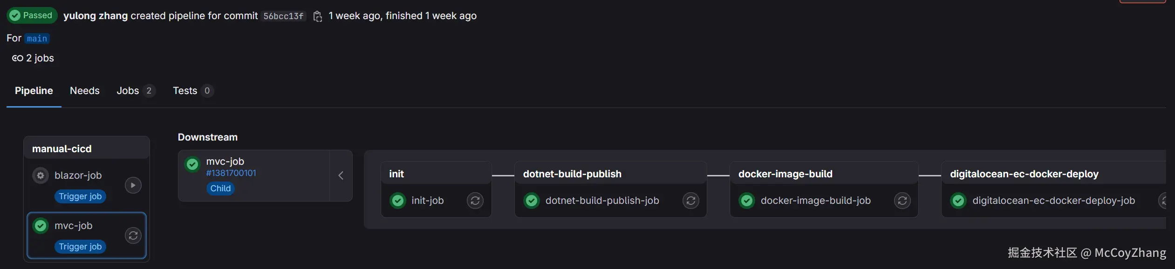
Task: Click the blazor-job manual status gear icon
Action: click(41, 175)
